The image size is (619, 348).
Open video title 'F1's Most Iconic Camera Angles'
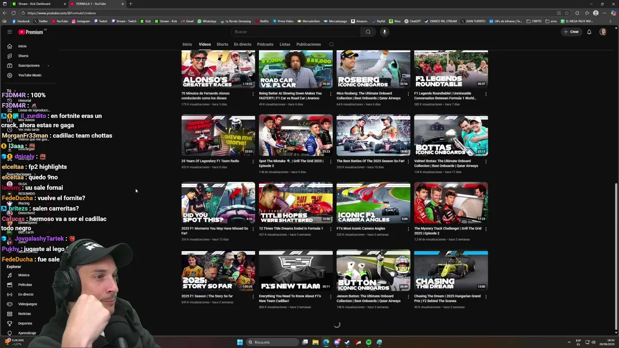point(361,229)
